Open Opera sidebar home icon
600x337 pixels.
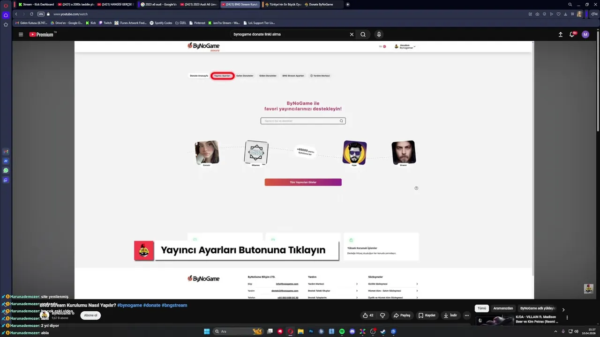6,15
